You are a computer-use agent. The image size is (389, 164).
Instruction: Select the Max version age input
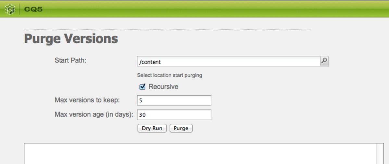click(174, 115)
